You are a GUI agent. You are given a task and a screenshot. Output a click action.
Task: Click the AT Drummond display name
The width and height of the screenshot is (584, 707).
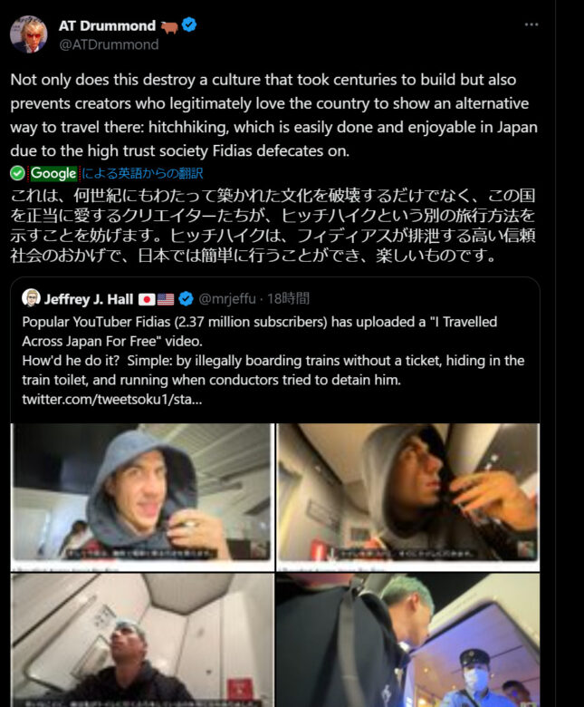pos(107,25)
